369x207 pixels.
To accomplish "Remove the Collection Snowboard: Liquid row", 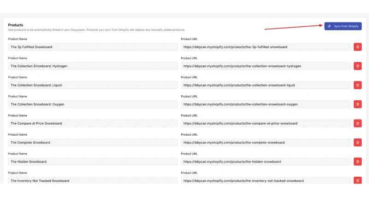I will click(357, 85).
